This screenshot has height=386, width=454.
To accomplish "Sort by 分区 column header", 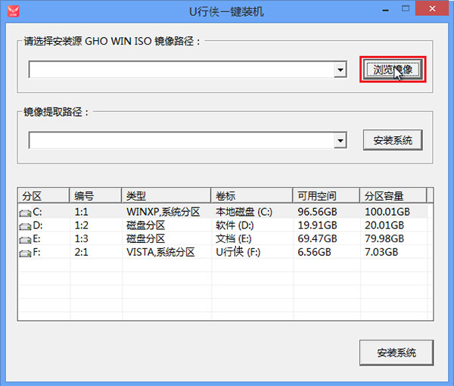I will coord(44,196).
